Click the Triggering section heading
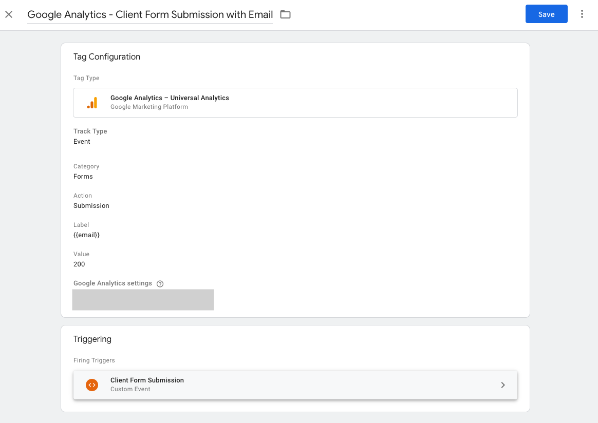 click(92, 339)
